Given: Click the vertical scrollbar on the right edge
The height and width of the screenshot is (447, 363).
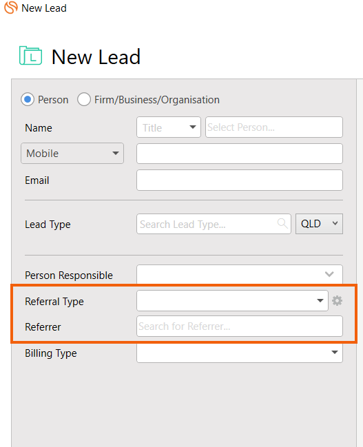Looking at the screenshot, I should pos(360,263).
